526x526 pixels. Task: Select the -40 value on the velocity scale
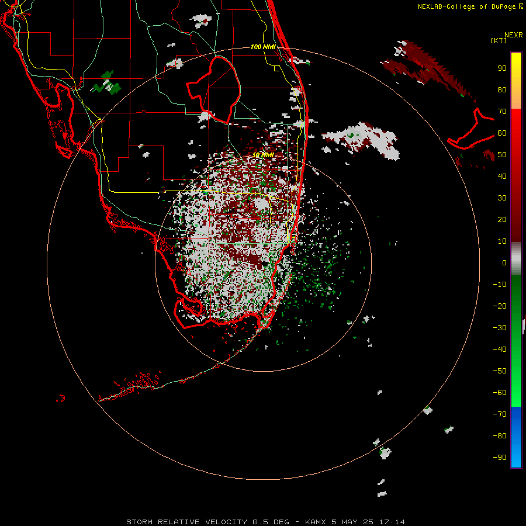[x=500, y=349]
